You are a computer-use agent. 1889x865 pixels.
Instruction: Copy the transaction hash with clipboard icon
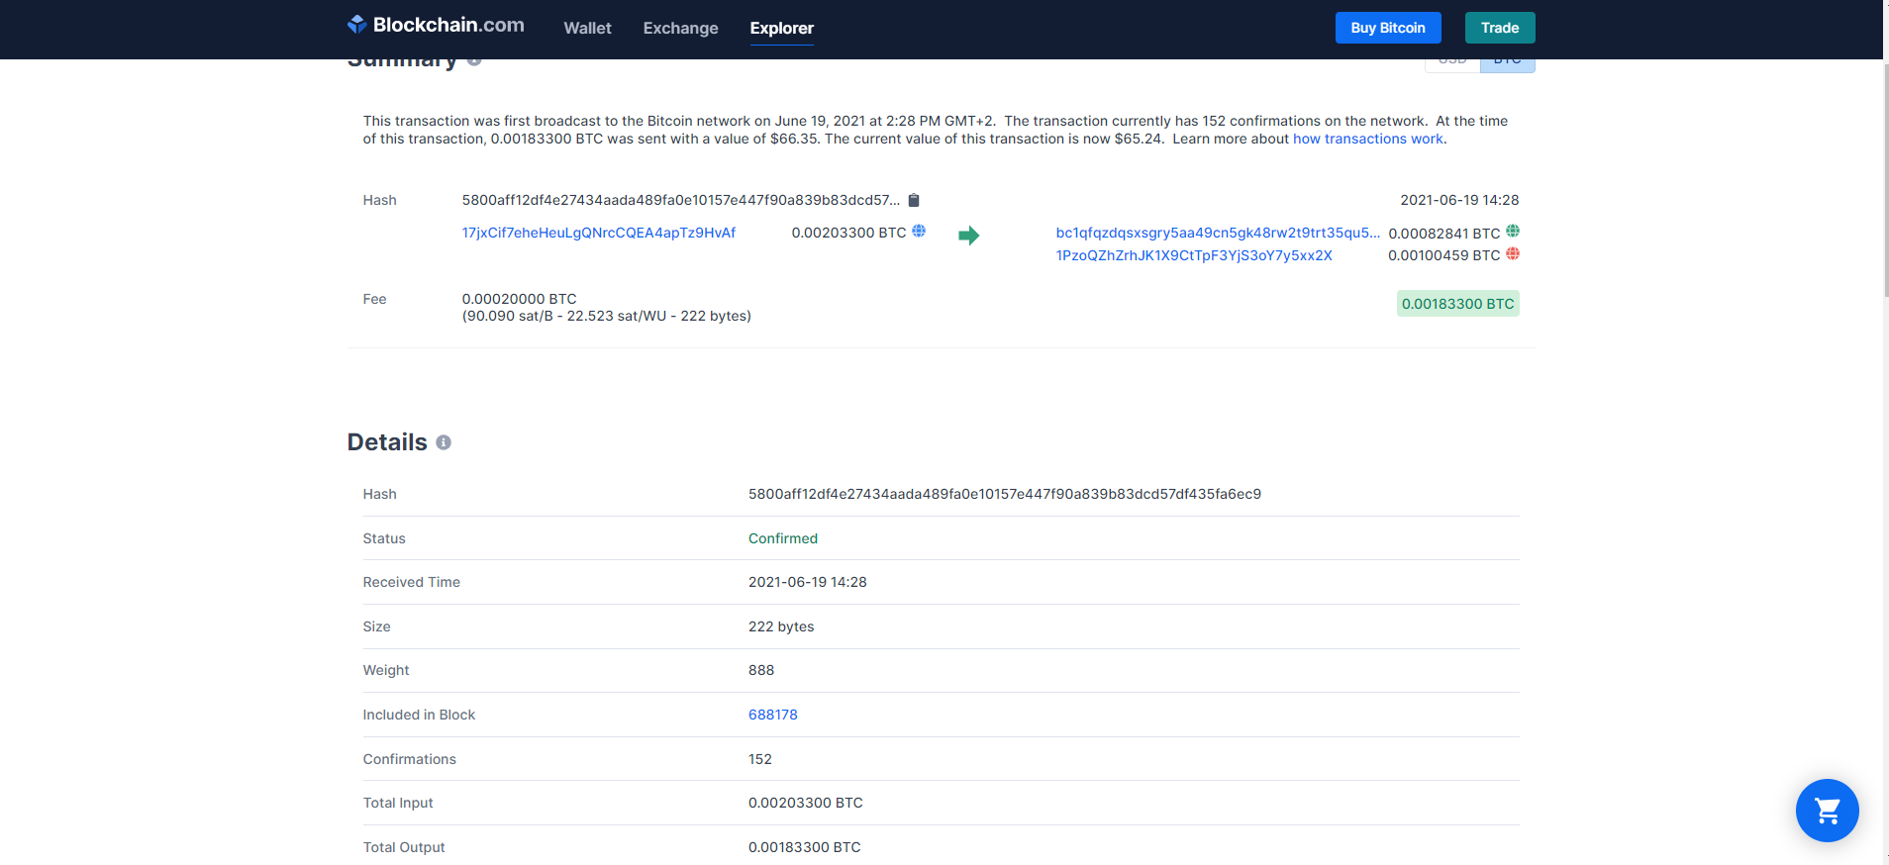coord(914,200)
